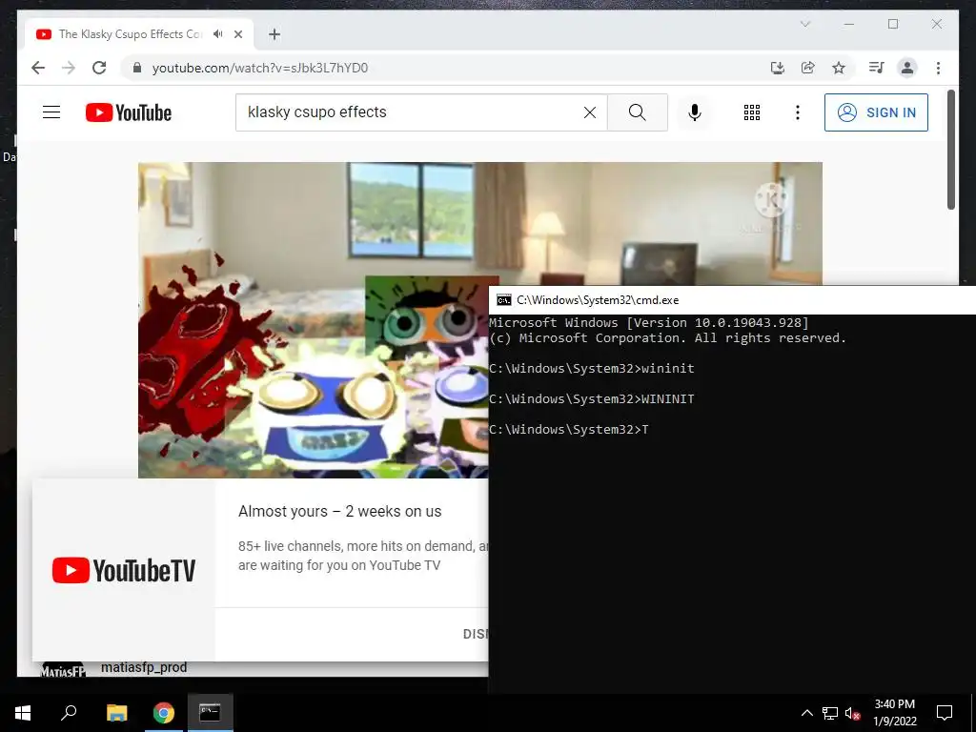Show hidden tray icons chevron
This screenshot has width=976, height=732.
tap(806, 713)
